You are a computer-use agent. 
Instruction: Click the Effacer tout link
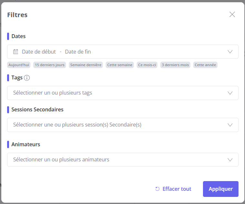coord(177,189)
